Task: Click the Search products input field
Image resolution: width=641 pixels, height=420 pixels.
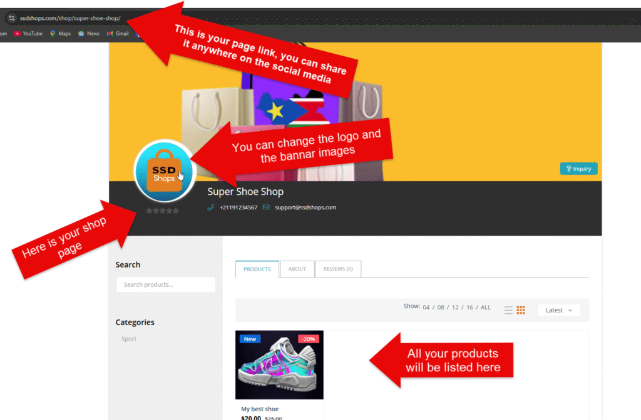Action: 166,285
